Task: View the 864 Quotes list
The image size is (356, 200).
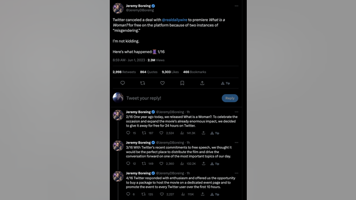Action: coord(149,72)
